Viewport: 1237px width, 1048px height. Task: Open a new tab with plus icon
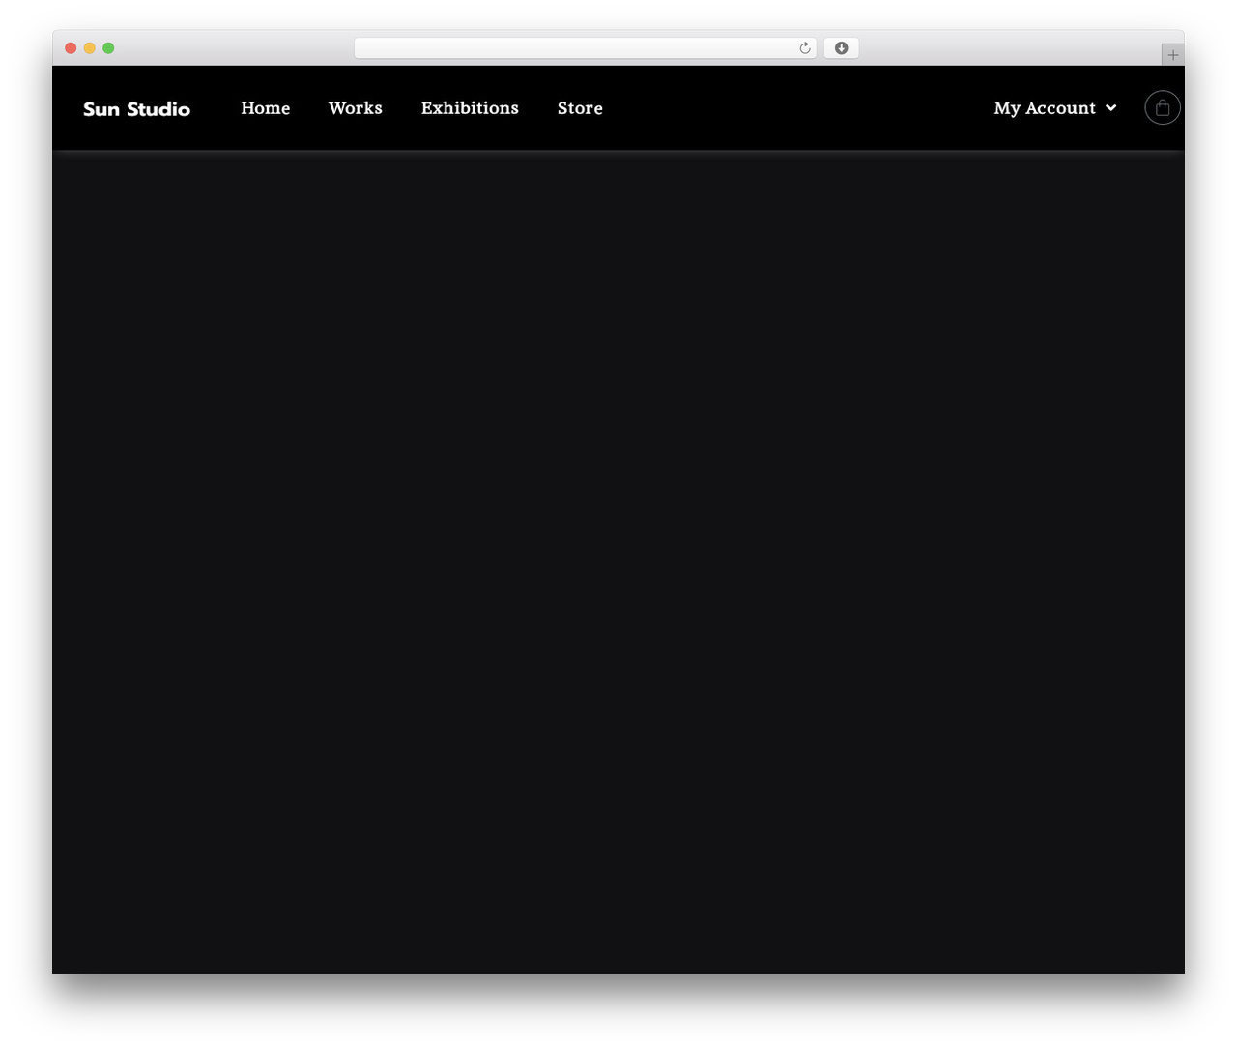coord(1173,55)
